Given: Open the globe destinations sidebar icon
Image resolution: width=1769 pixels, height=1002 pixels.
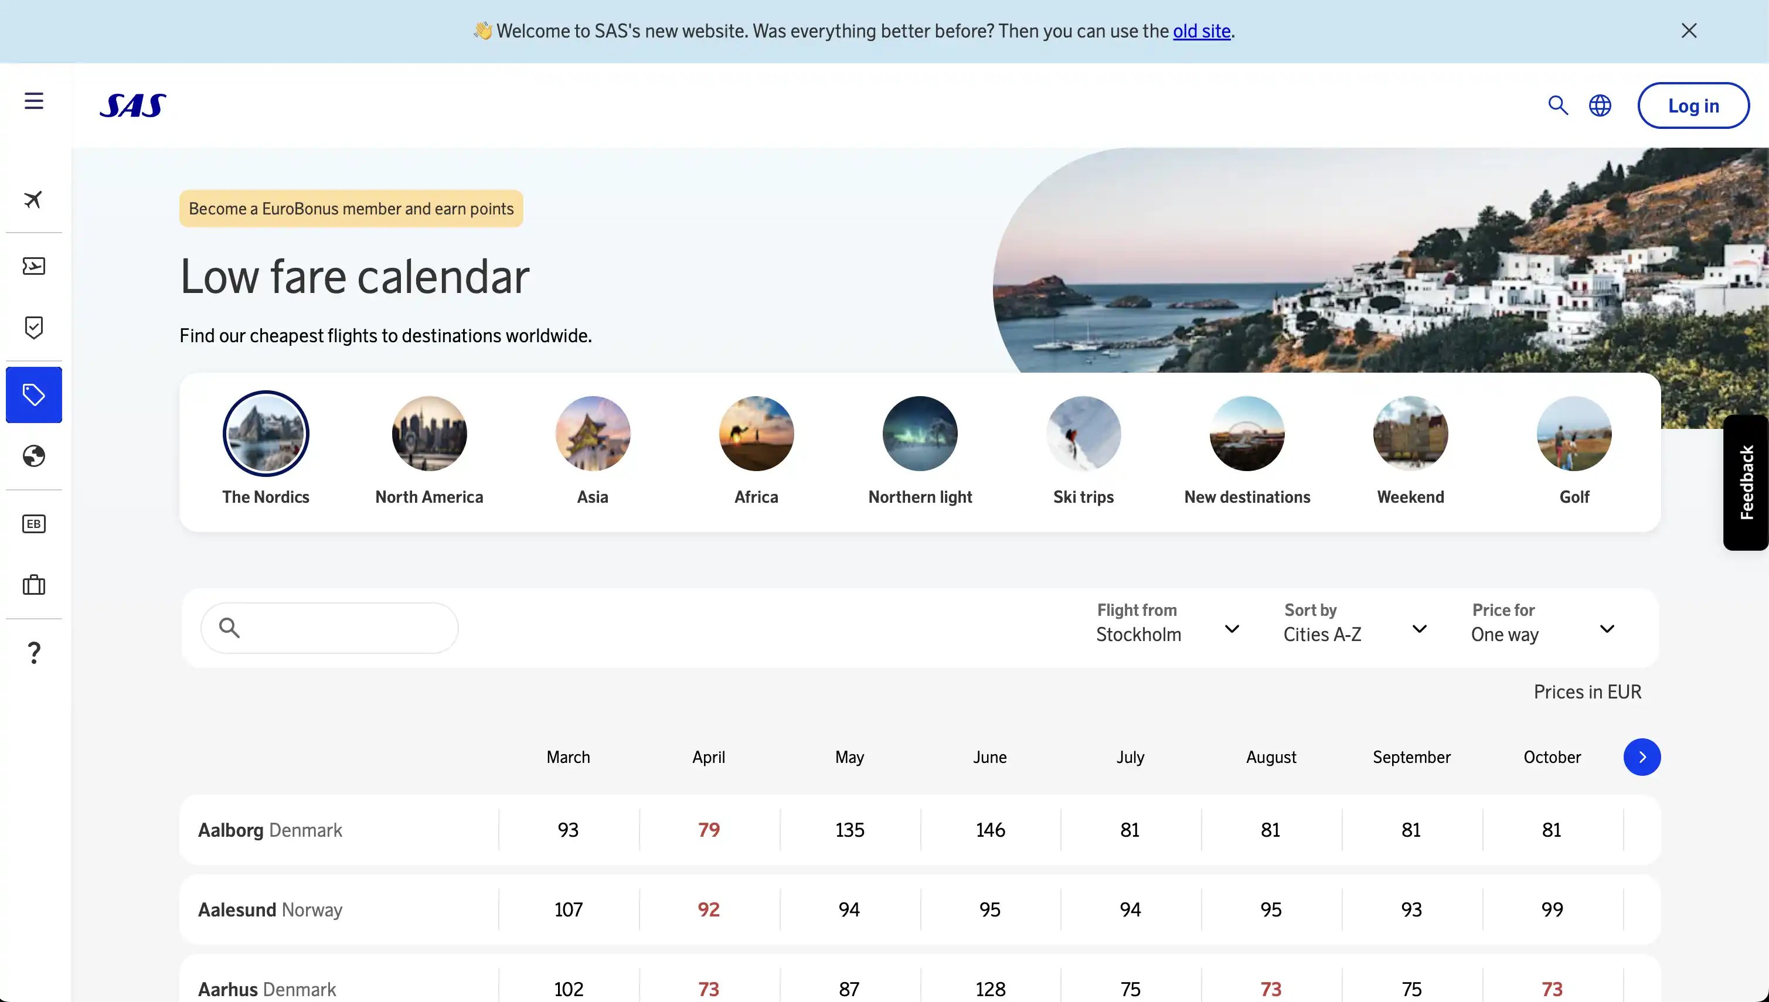Looking at the screenshot, I should (x=34, y=456).
